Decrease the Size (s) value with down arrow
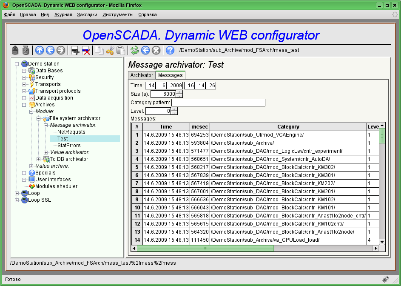 click(179, 96)
